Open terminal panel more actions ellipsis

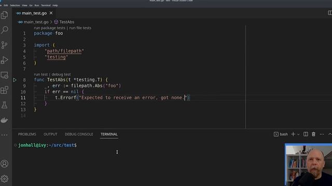(x=322, y=134)
